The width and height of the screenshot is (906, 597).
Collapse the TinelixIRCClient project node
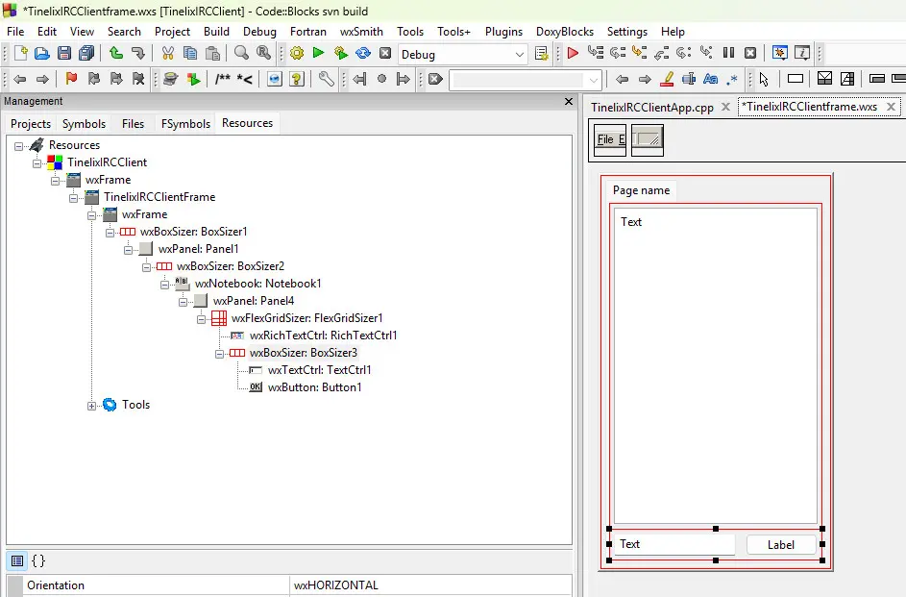37,163
